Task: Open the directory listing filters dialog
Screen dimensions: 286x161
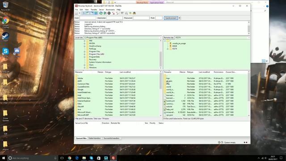Action: point(122,13)
